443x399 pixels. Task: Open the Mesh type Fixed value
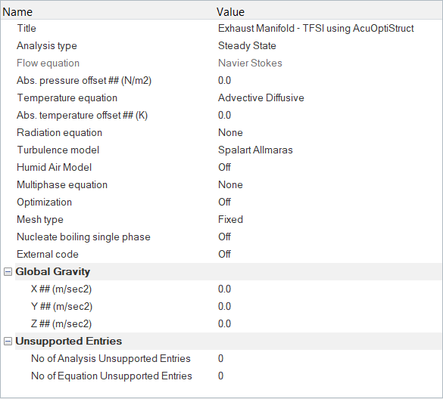coord(230,220)
